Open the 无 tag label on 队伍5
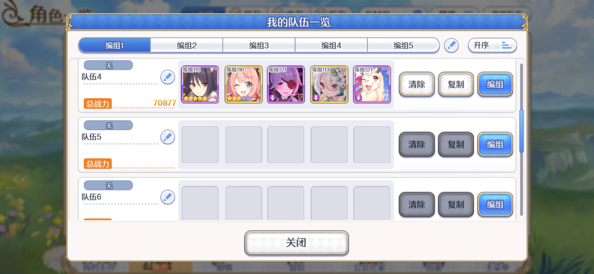Viewport: 594px width, 274px height. tap(108, 125)
